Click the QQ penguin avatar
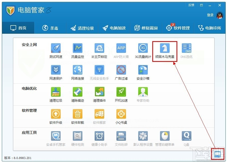 [x=220, y=15]
